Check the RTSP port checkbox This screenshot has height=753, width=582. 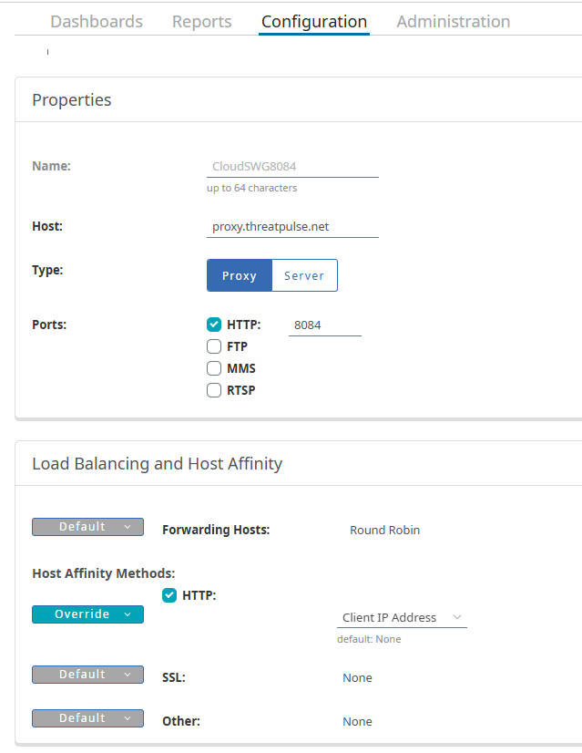click(x=214, y=390)
